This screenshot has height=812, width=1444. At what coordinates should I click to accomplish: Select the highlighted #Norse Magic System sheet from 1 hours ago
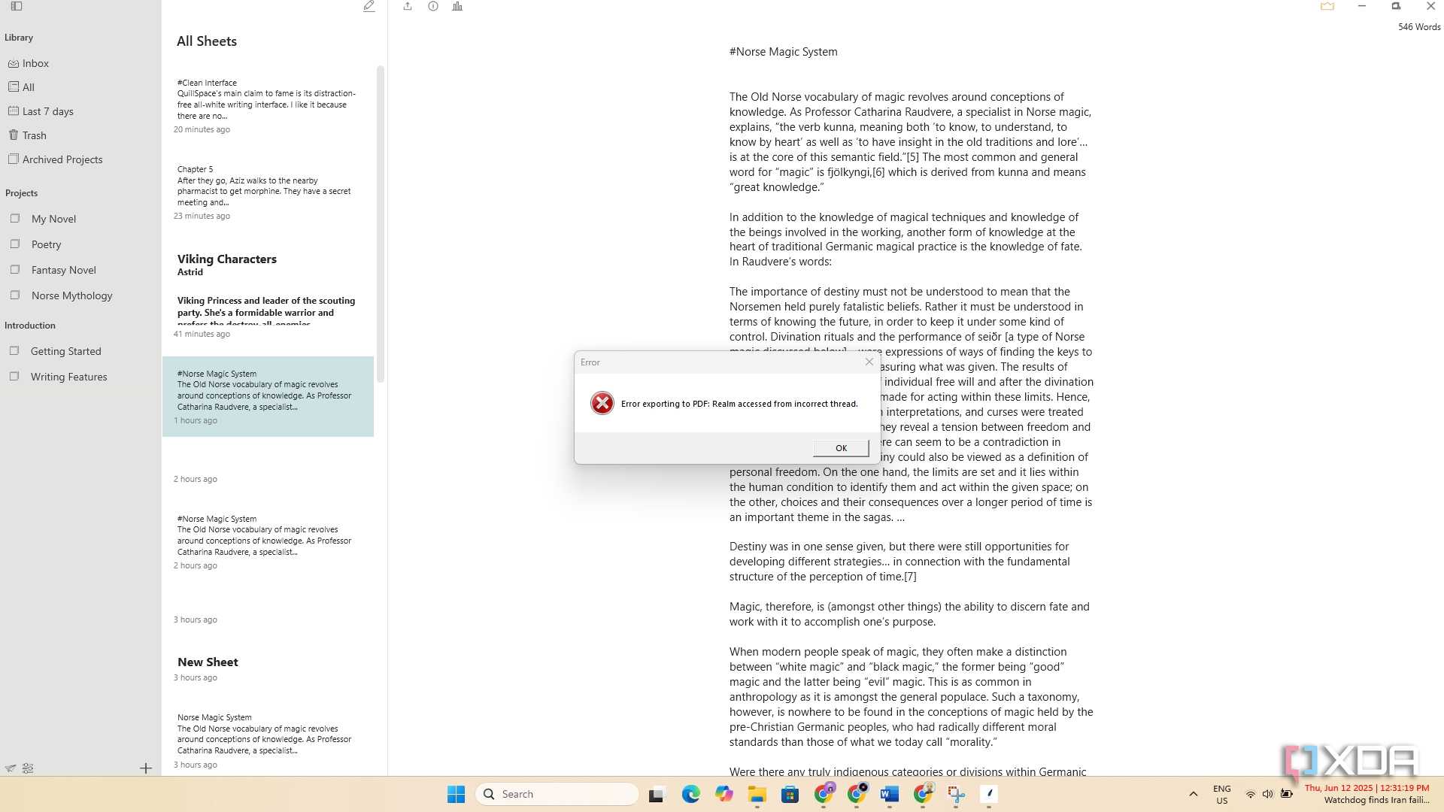coord(268,396)
